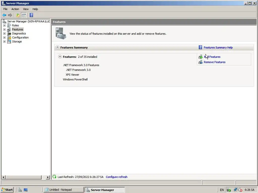
Task: Collapse the Features: 2 of 35 installed list
Action: click(x=60, y=57)
